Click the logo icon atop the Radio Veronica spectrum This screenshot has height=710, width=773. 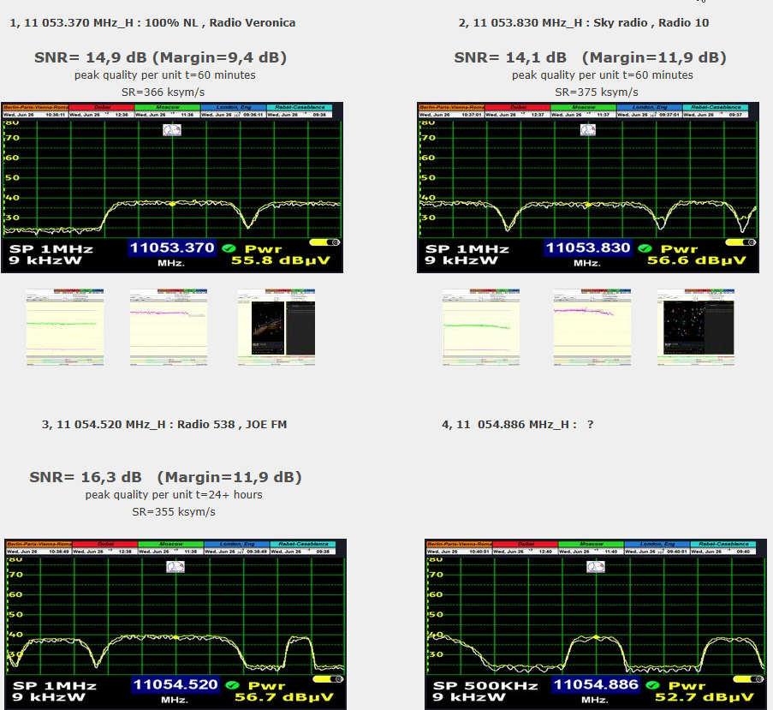(x=172, y=130)
